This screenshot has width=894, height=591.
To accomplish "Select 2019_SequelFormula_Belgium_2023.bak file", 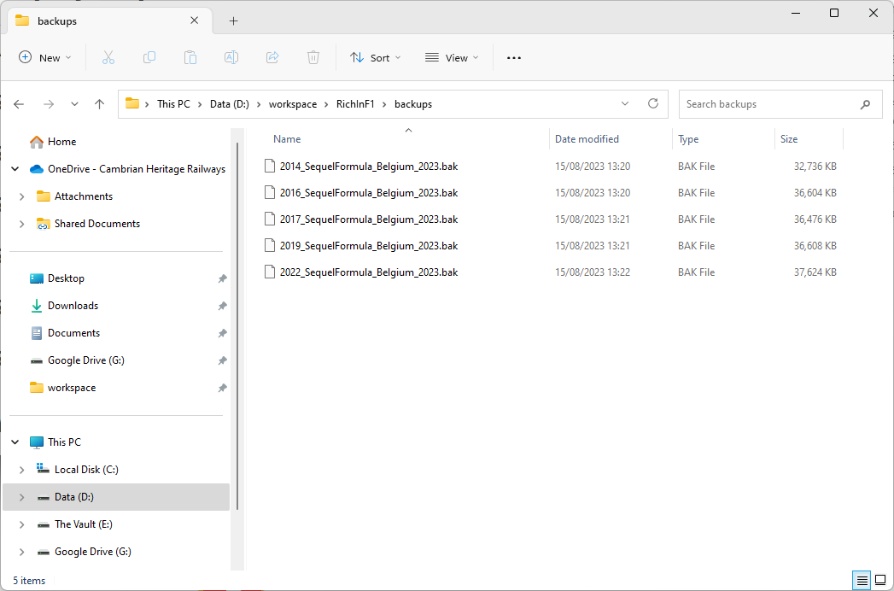I will 368,246.
